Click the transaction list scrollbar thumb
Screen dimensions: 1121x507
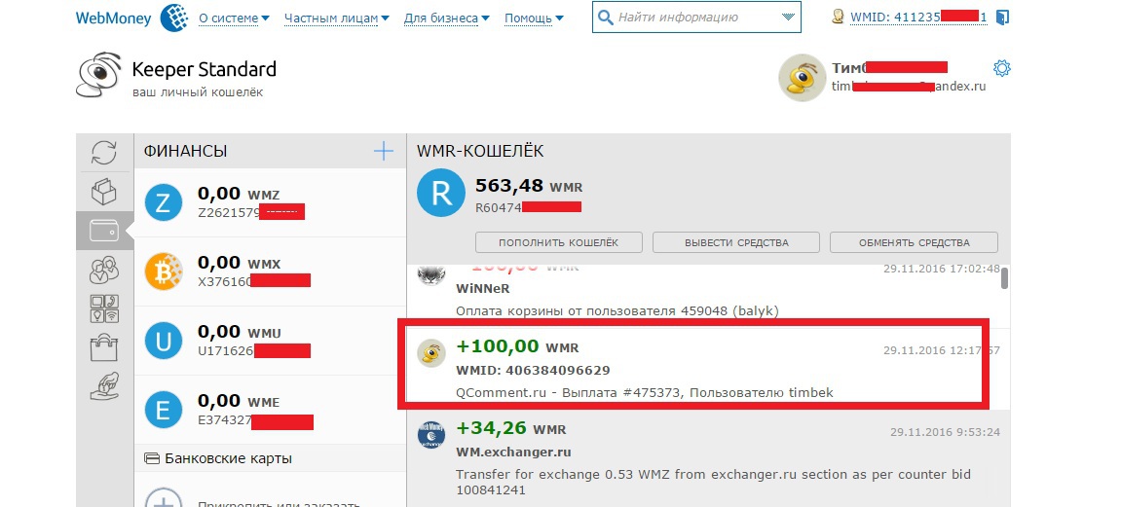click(x=1004, y=278)
